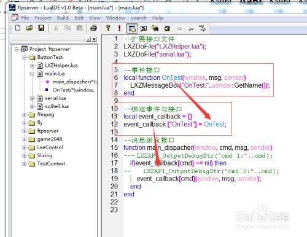Click the red exclamation mark icon
Image resolution: width=307 pixels, height=237 pixels.
[x=120, y=28]
